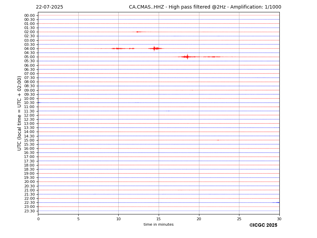Click the x-axis tick label 30
The height and width of the screenshot is (238, 317).
279,219
